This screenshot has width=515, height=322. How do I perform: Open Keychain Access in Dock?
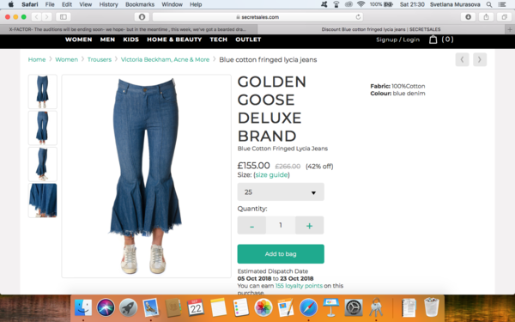(x=376, y=307)
